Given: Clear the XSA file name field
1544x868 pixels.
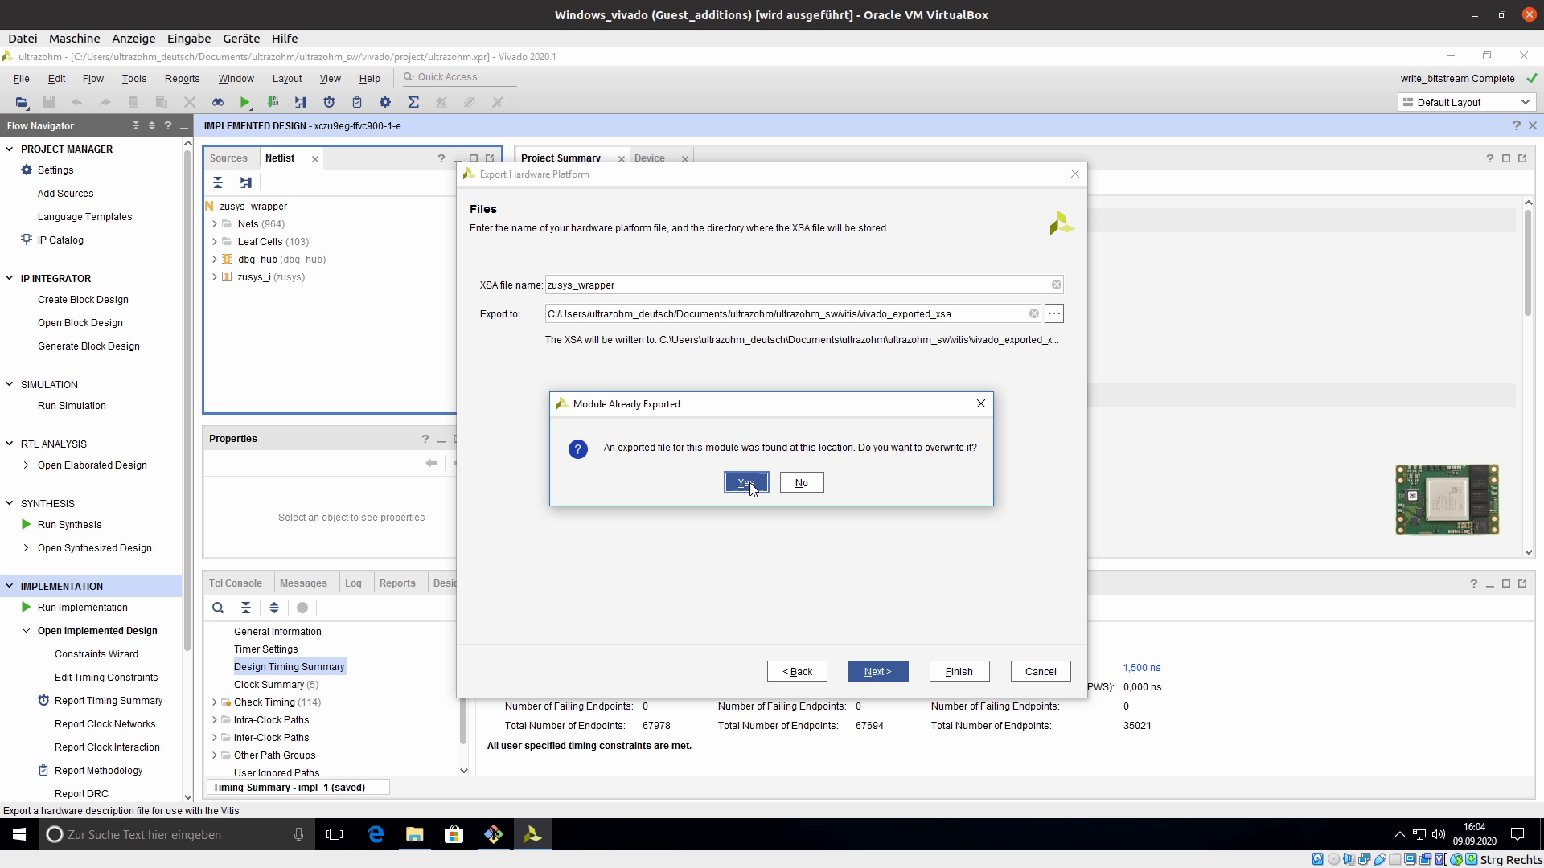Looking at the screenshot, I should click(x=1056, y=285).
